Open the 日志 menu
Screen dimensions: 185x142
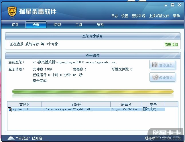[x=115, y=16]
